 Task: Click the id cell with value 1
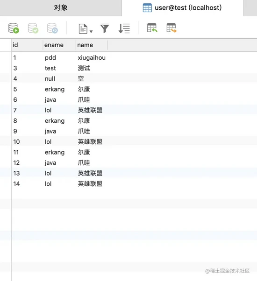point(14,58)
